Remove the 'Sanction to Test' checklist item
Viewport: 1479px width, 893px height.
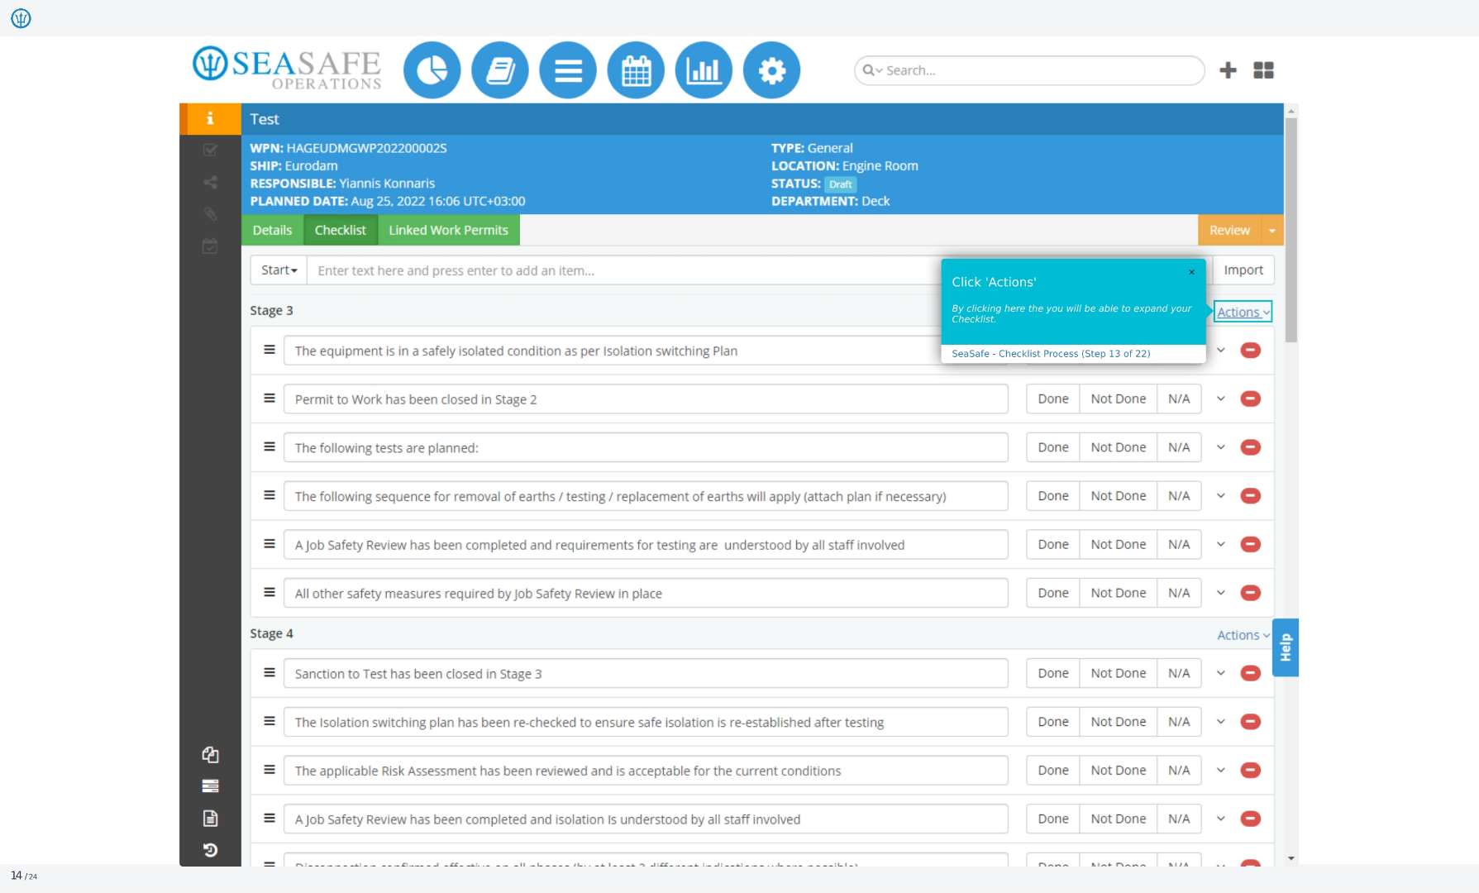click(x=1250, y=673)
